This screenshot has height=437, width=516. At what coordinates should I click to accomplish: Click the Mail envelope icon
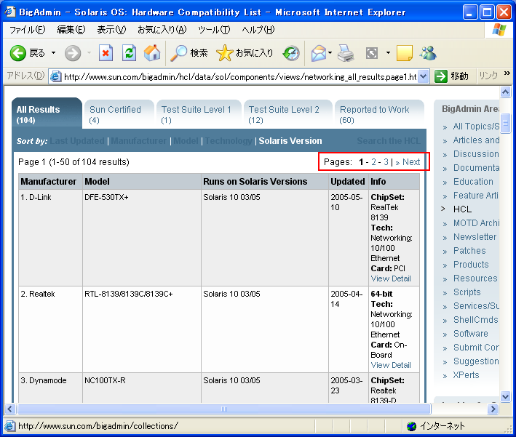pyautogui.click(x=319, y=53)
